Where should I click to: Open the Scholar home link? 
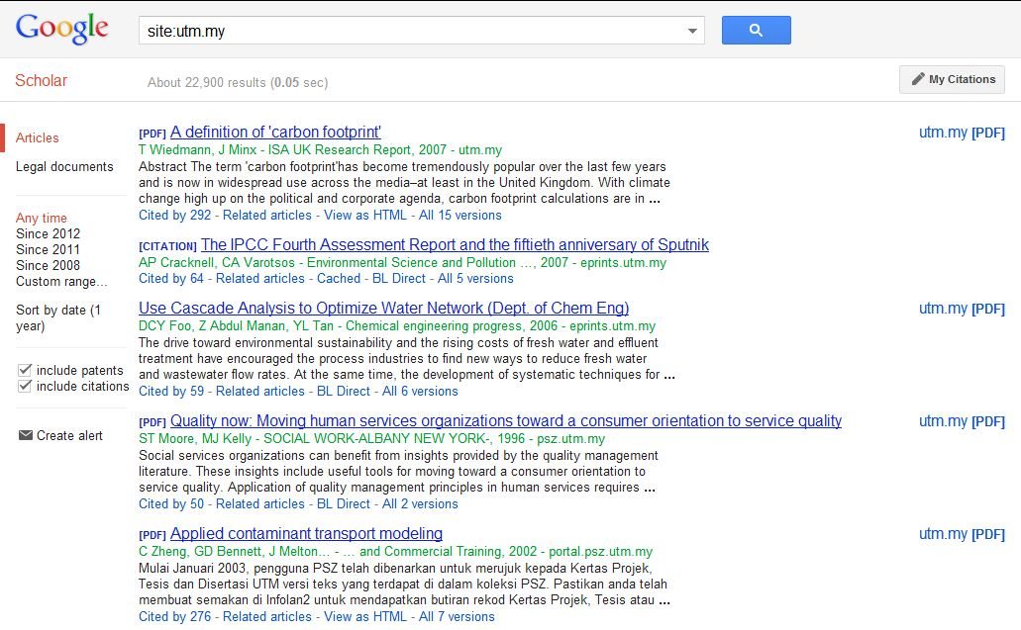(41, 81)
